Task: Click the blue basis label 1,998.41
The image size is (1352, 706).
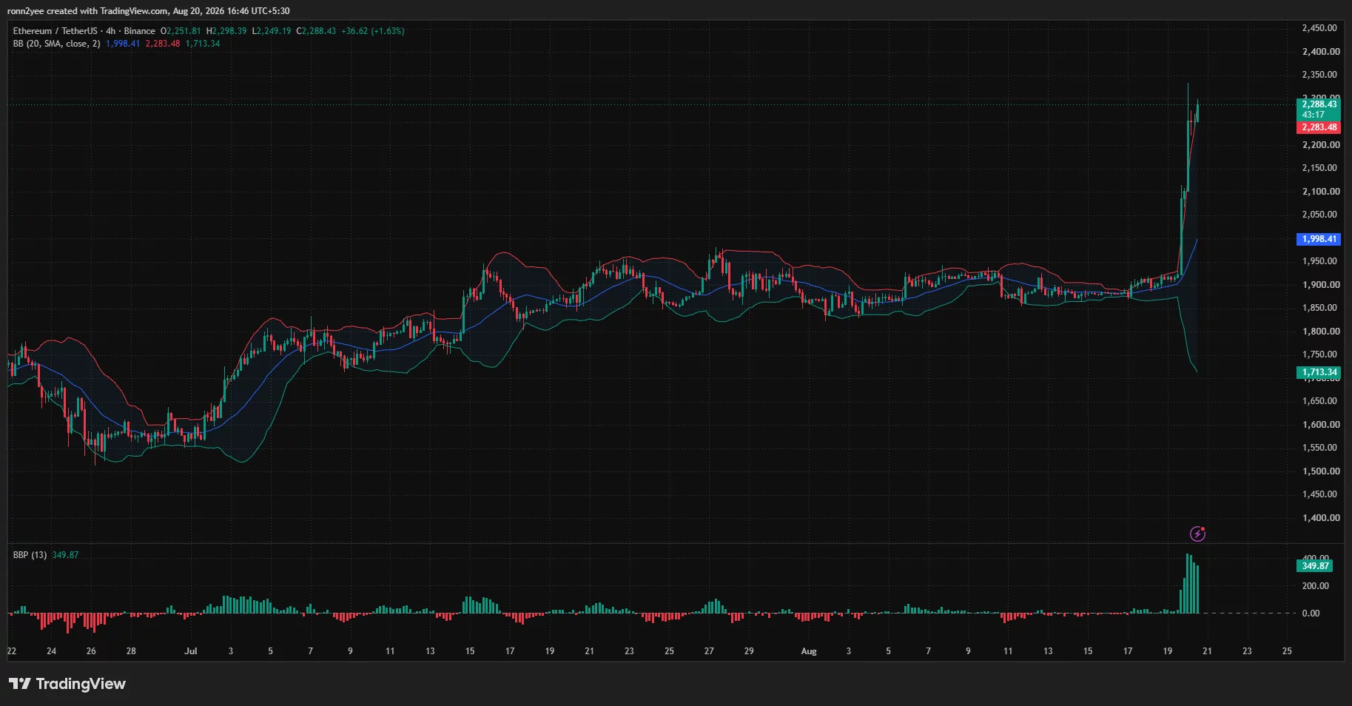Action: 1319,239
